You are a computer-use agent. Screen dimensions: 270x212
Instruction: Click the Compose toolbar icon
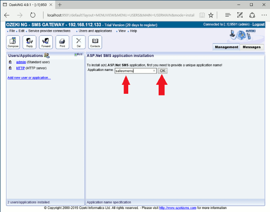click(x=13, y=42)
